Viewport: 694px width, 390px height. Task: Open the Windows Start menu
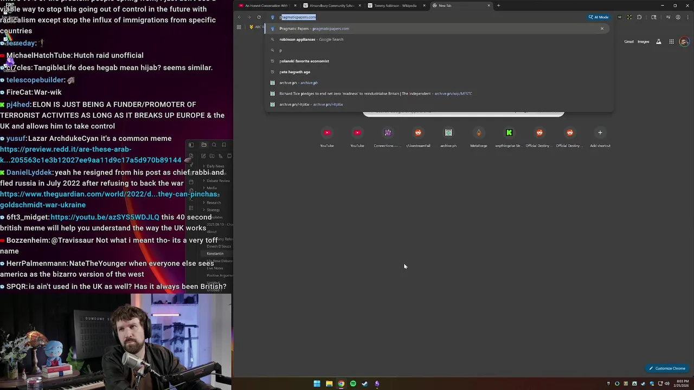[317, 383]
